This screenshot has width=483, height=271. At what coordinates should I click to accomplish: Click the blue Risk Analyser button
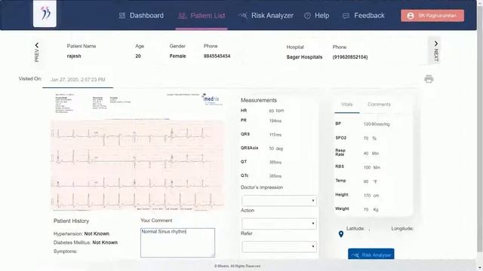371,254
